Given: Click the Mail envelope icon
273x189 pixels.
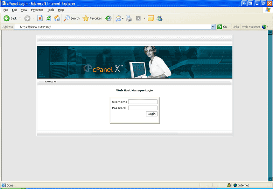Looking at the screenshot, I should [118, 18].
